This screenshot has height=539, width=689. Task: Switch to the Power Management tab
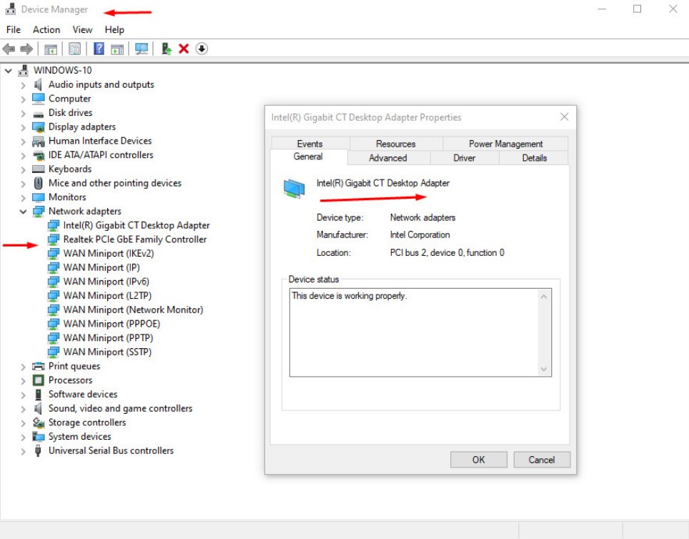[x=505, y=144]
